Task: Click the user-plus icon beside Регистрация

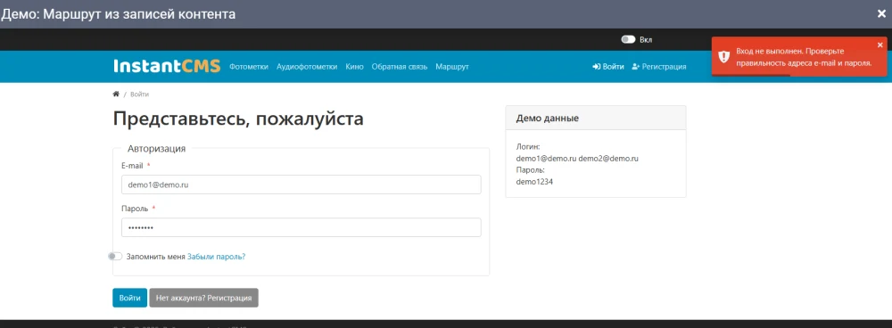Action: tap(636, 67)
